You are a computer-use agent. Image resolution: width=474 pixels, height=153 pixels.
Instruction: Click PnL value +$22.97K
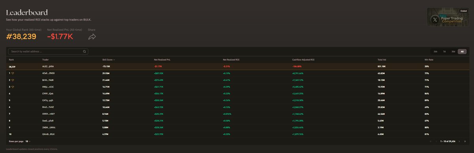159,134
